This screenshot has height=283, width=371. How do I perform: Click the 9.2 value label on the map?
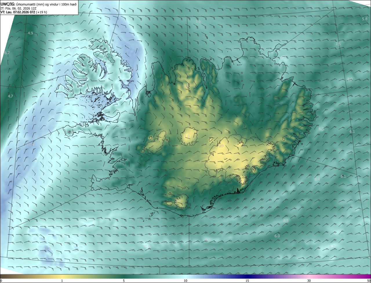point(283,58)
